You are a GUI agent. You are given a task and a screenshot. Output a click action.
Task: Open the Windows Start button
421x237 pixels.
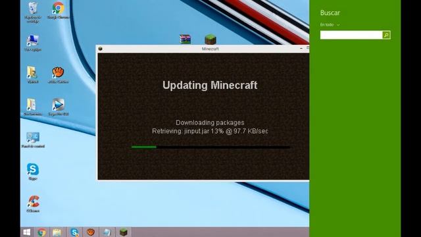(27, 232)
